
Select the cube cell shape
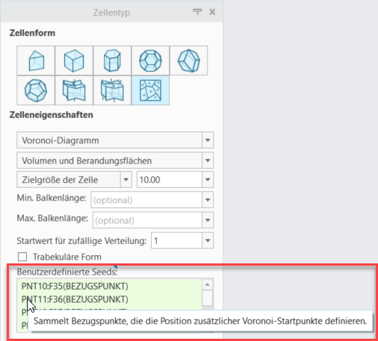click(x=74, y=60)
